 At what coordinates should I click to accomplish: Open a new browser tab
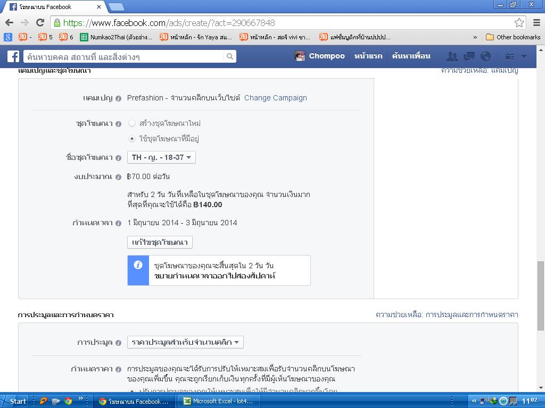click(x=117, y=6)
